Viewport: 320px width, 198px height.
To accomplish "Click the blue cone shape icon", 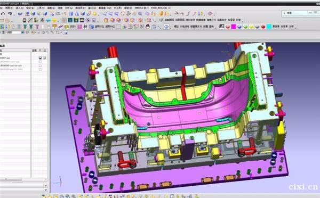I will [77, 14].
